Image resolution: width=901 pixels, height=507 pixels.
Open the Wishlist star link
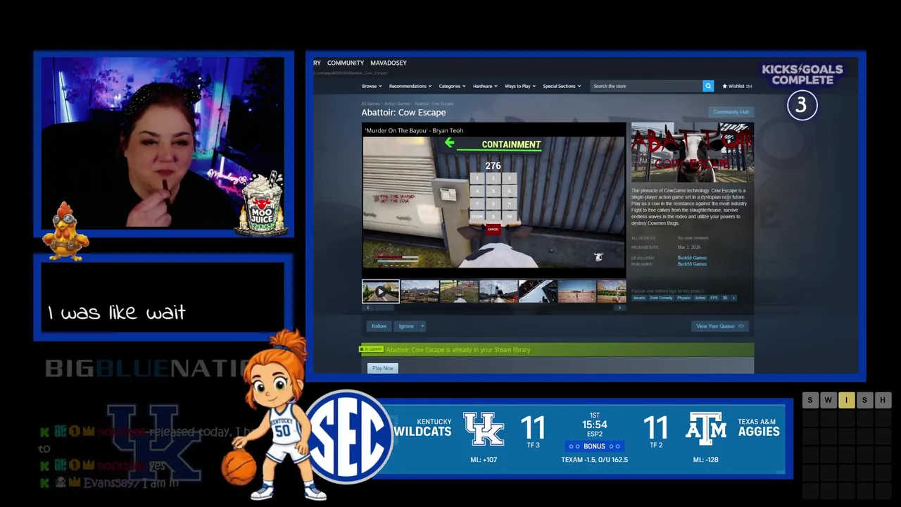[x=737, y=86]
